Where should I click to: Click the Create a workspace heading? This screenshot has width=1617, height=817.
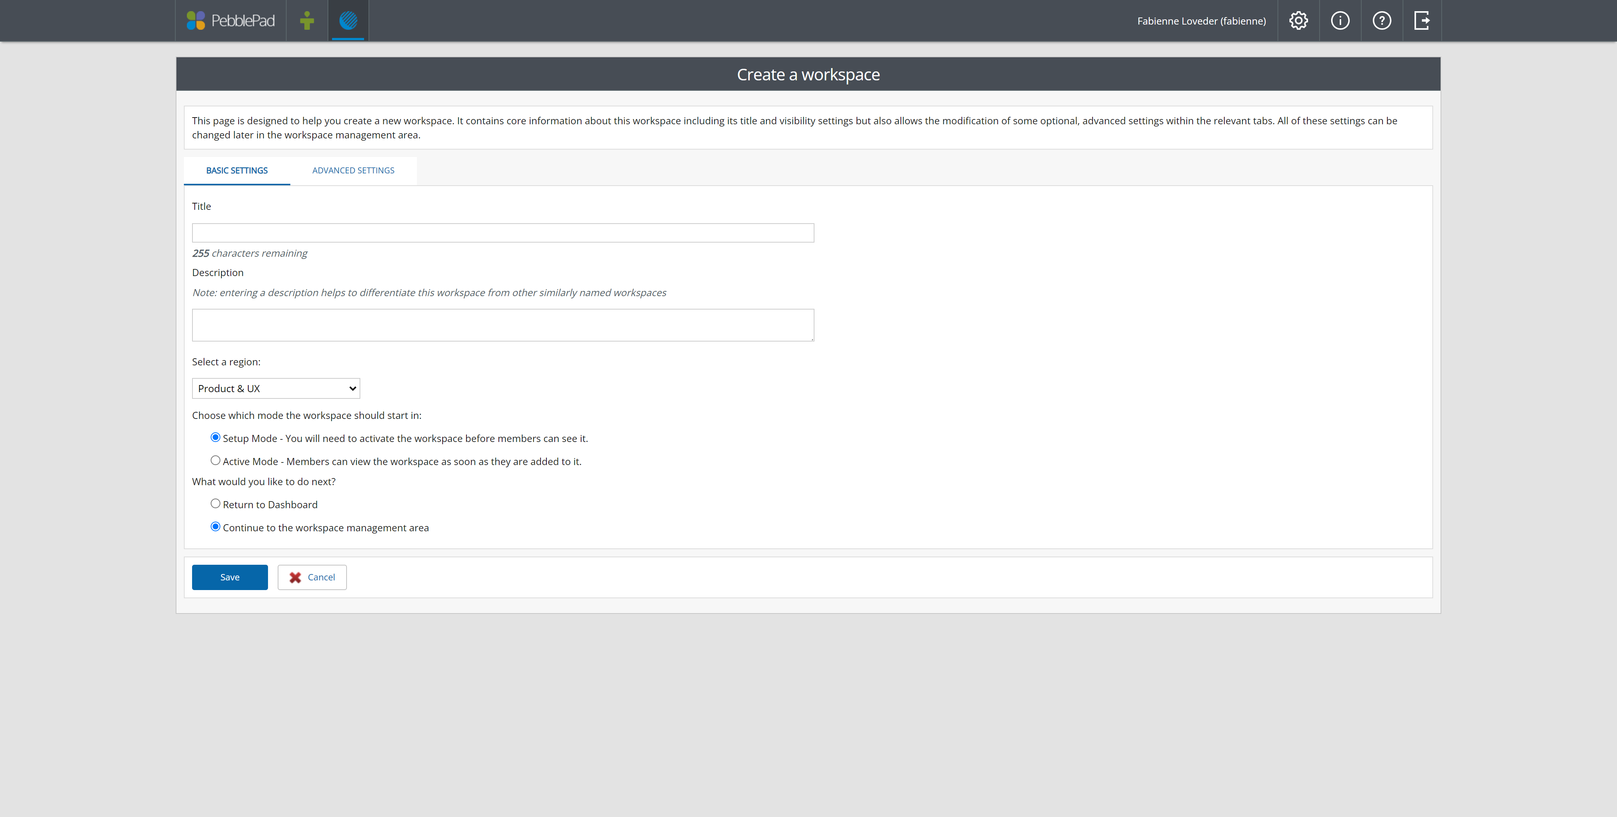pos(808,75)
